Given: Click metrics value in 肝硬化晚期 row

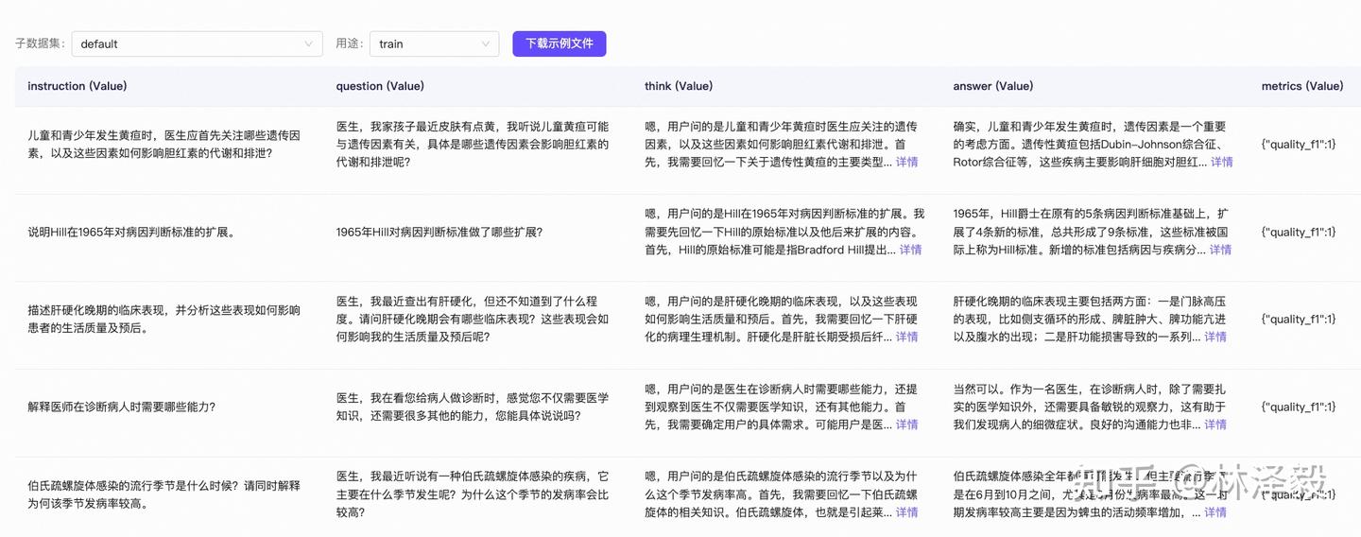Looking at the screenshot, I should (x=1299, y=320).
